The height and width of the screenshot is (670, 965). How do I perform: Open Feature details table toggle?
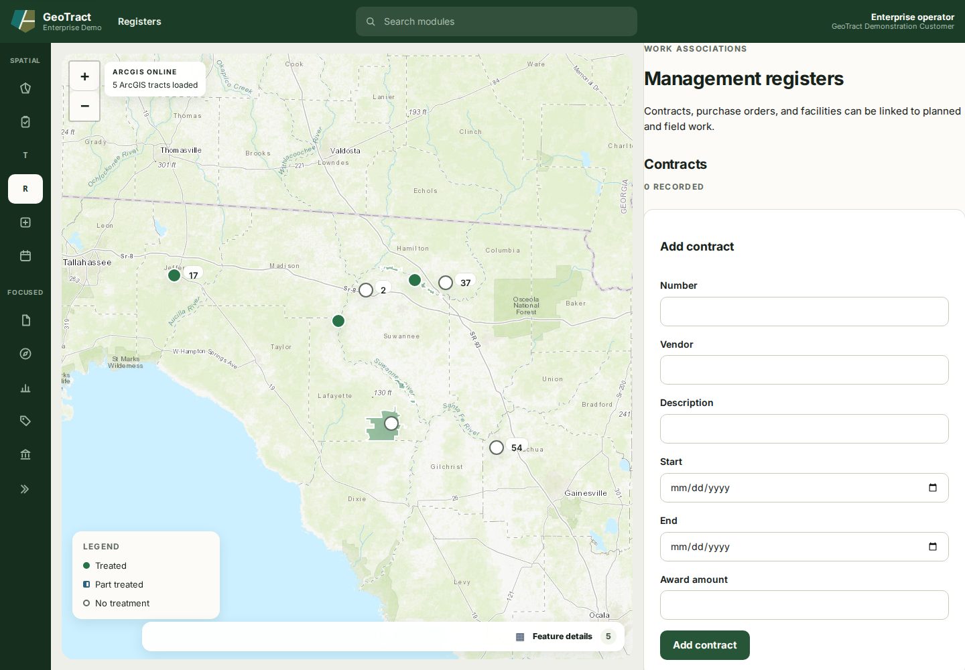coord(383,636)
